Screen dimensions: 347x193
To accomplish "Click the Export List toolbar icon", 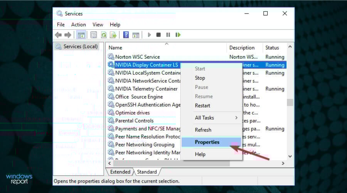I will [x=113, y=35].
